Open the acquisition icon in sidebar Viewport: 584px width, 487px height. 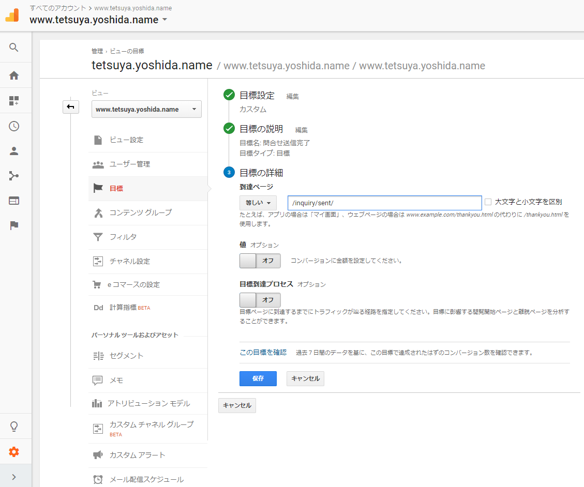tap(14, 176)
